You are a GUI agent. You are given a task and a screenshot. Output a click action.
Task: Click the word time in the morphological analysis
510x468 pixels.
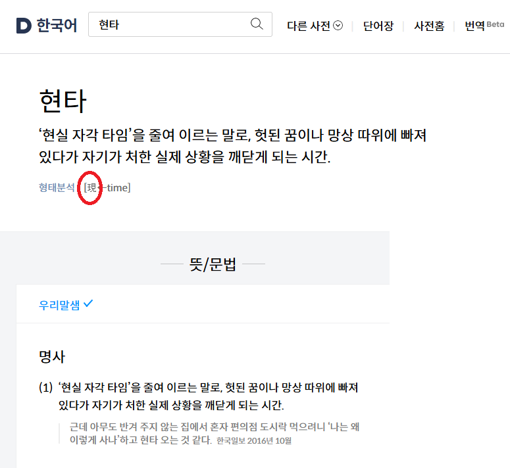[117, 188]
